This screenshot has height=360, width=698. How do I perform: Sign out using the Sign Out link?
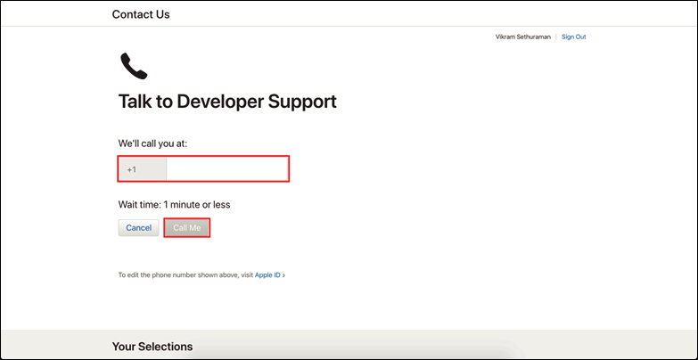point(573,37)
